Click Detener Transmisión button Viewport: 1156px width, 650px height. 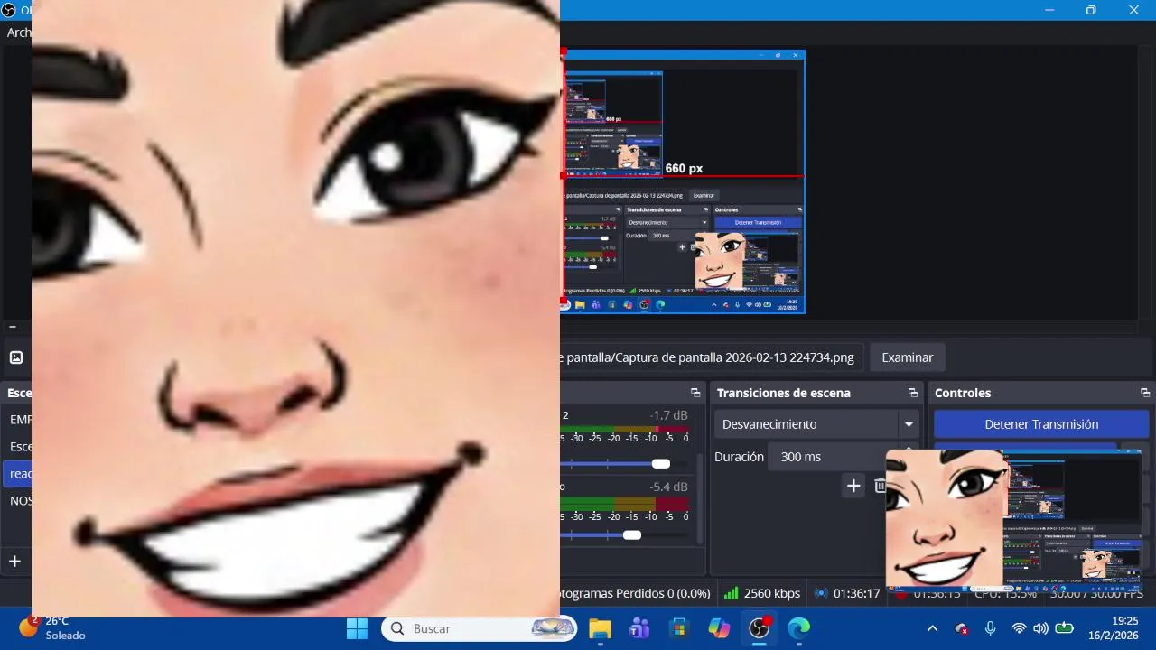tap(1041, 424)
